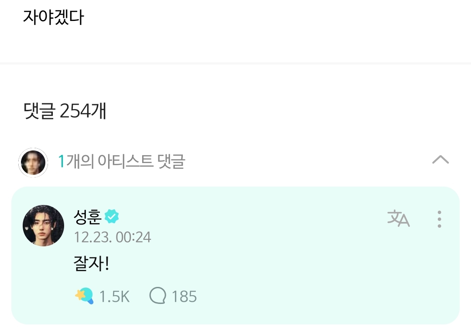
Task: Like the 잘자! comment with the cheer icon
Action: [84, 297]
